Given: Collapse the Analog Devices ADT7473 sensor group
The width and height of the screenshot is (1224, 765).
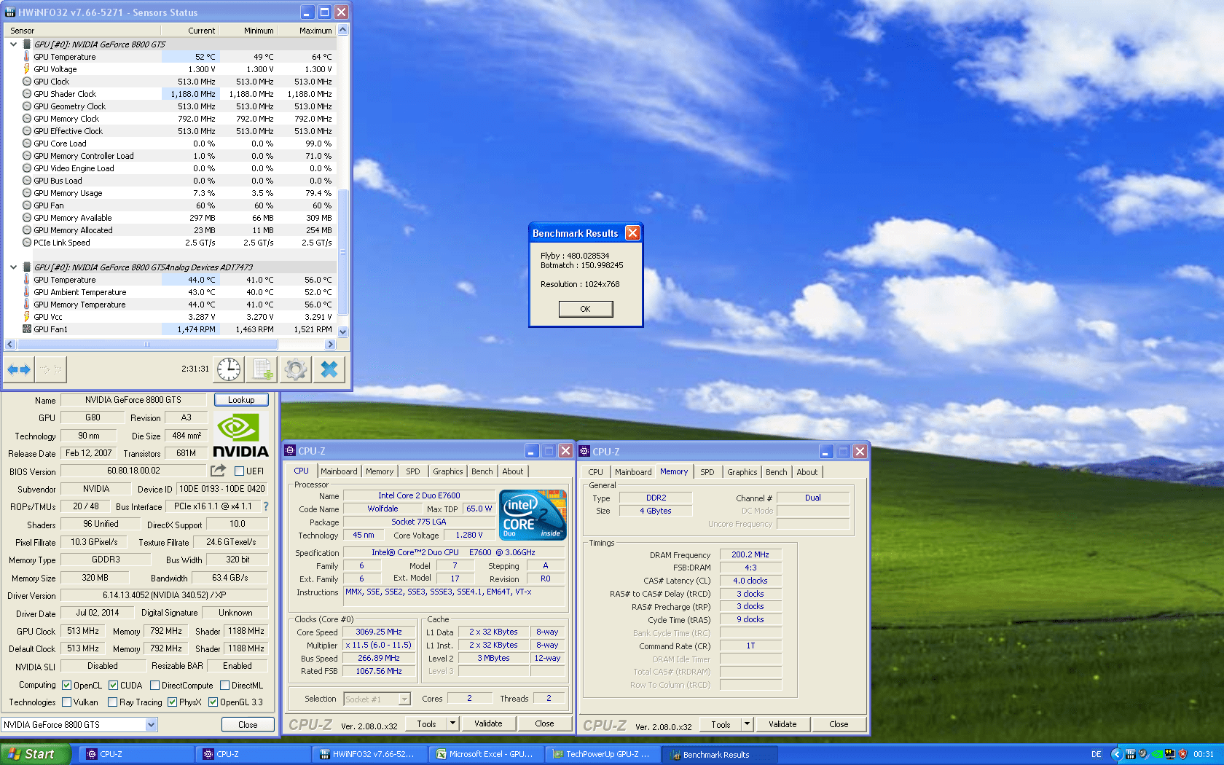Looking at the screenshot, I should click(x=13, y=267).
